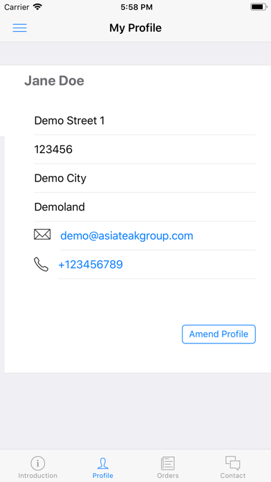271x482 pixels.
Task: Tap the Amend Profile button
Action: click(x=219, y=334)
